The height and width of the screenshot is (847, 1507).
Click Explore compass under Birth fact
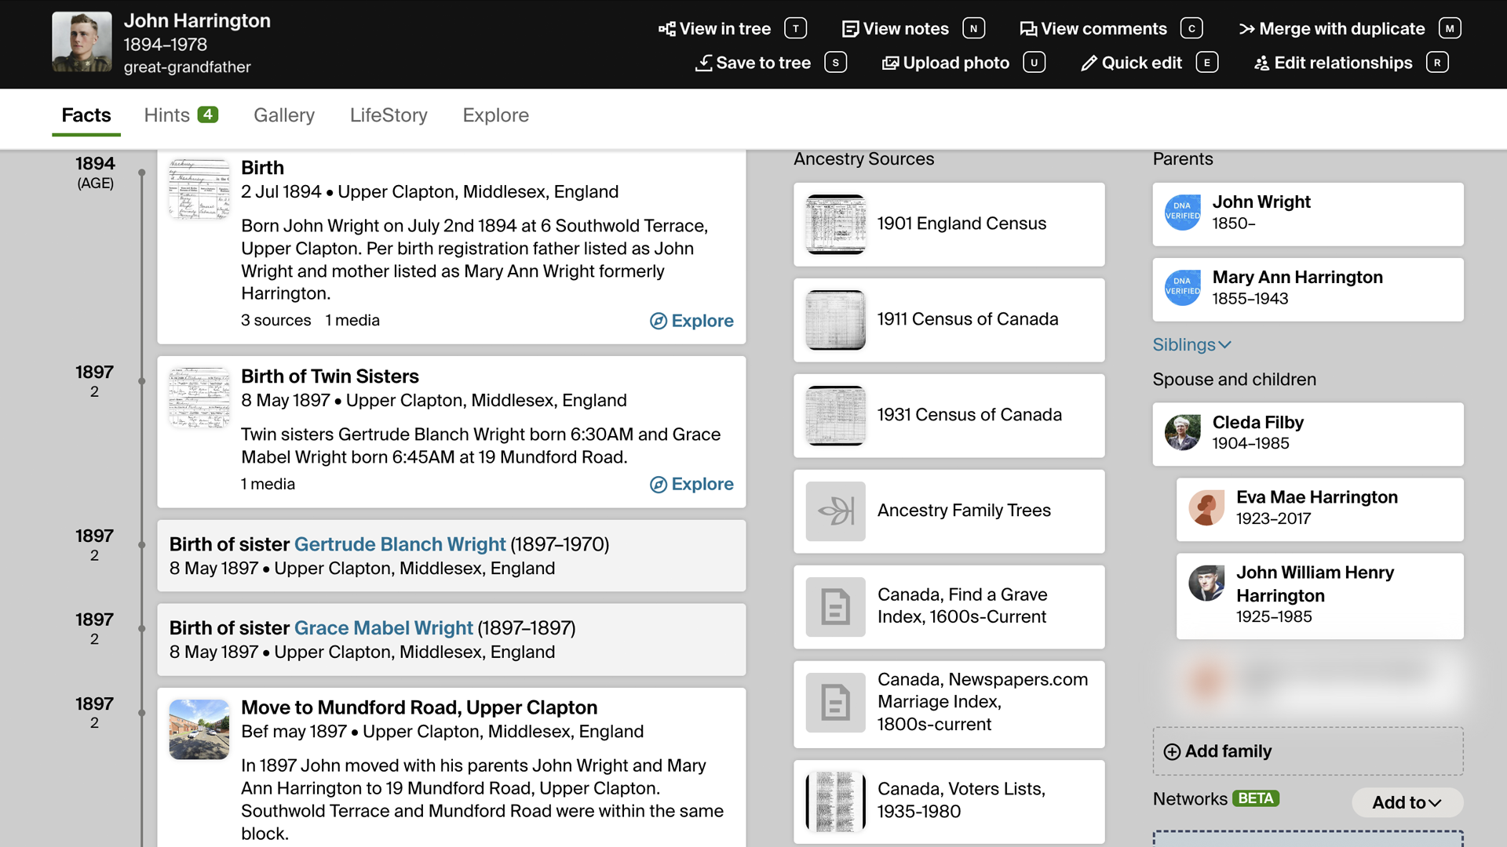point(659,321)
